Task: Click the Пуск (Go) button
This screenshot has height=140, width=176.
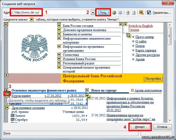Action: point(103,12)
